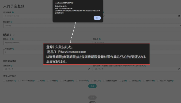Click the 出荷期限 date input
Viewport: 181px width, 103px height.
click(137, 69)
